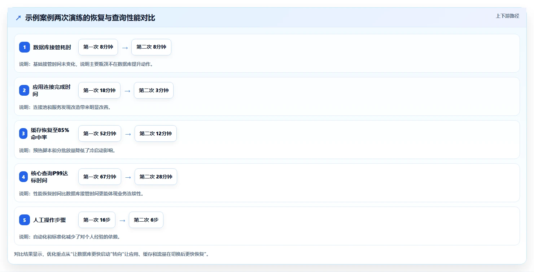Image resolution: width=534 pixels, height=272 pixels.
Task: Click the title 示例案例两次演练的恢复与查询性能对比
Action: pyautogui.click(x=90, y=18)
